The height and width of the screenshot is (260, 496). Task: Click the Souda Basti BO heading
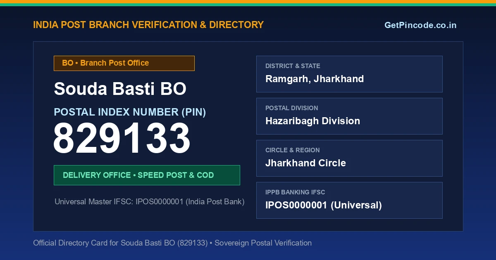(120, 89)
